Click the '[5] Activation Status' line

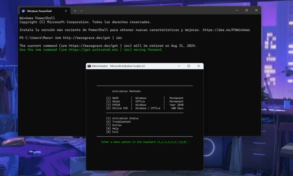tap(122, 118)
